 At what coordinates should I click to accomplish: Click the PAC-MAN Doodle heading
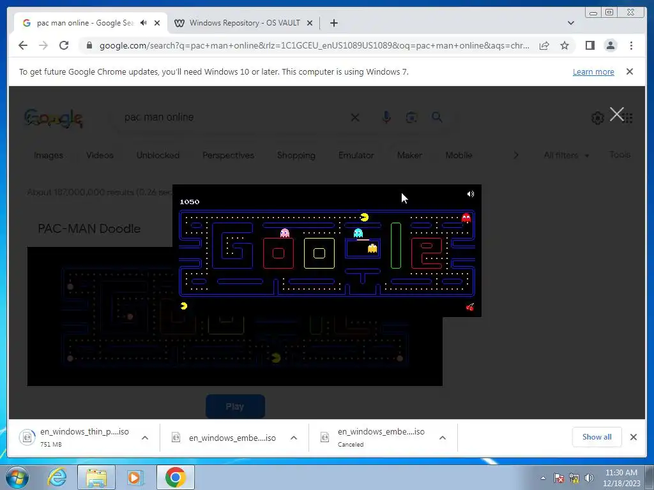[89, 228]
